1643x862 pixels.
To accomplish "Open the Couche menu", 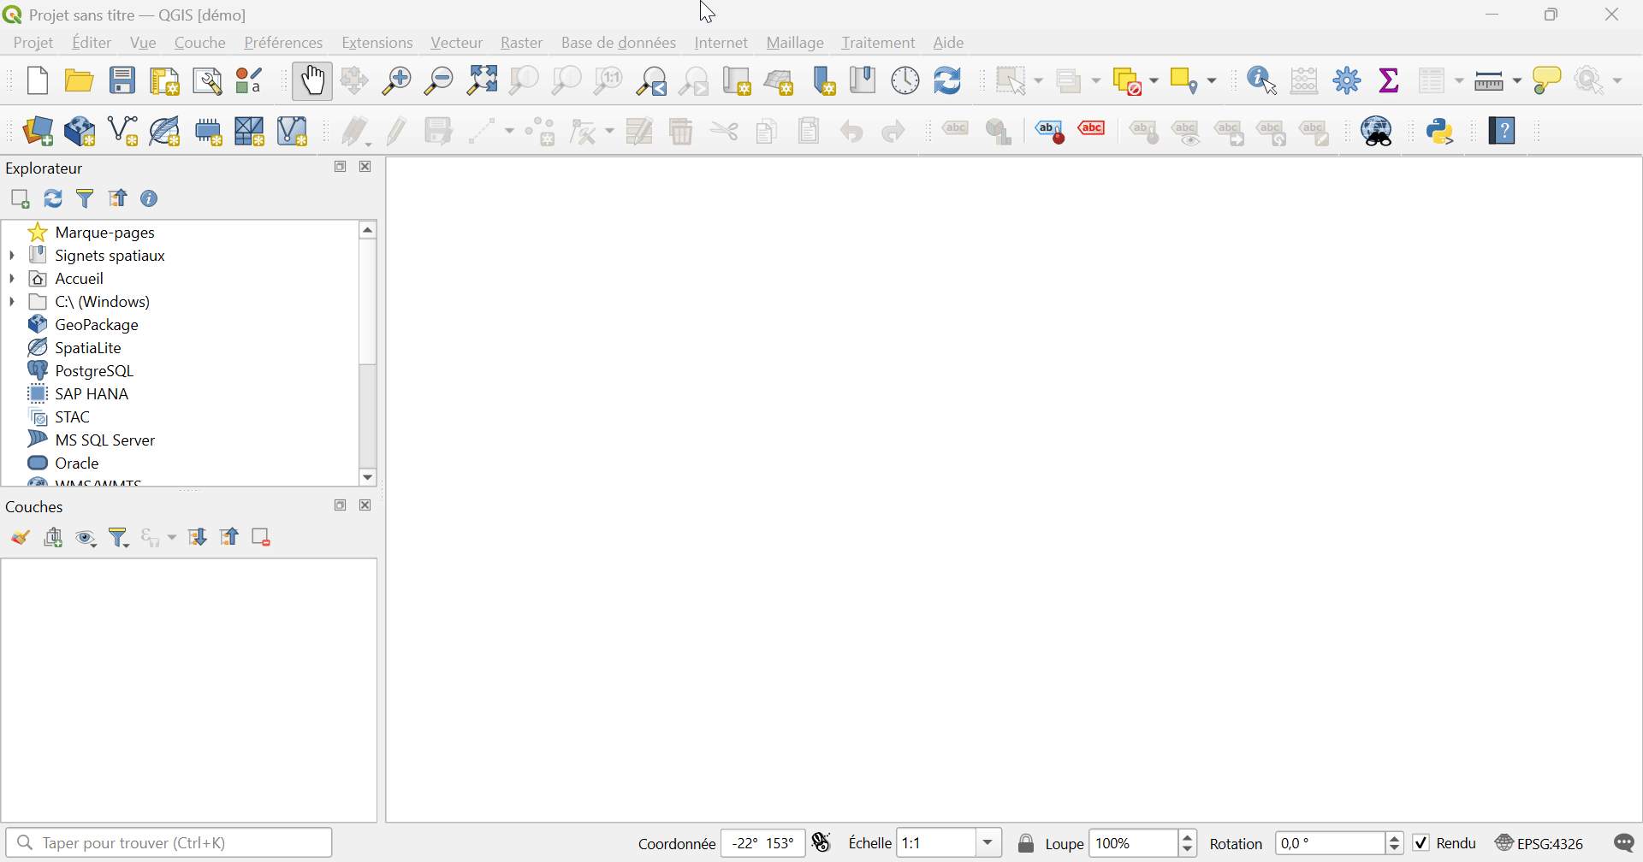I will pyautogui.click(x=200, y=43).
